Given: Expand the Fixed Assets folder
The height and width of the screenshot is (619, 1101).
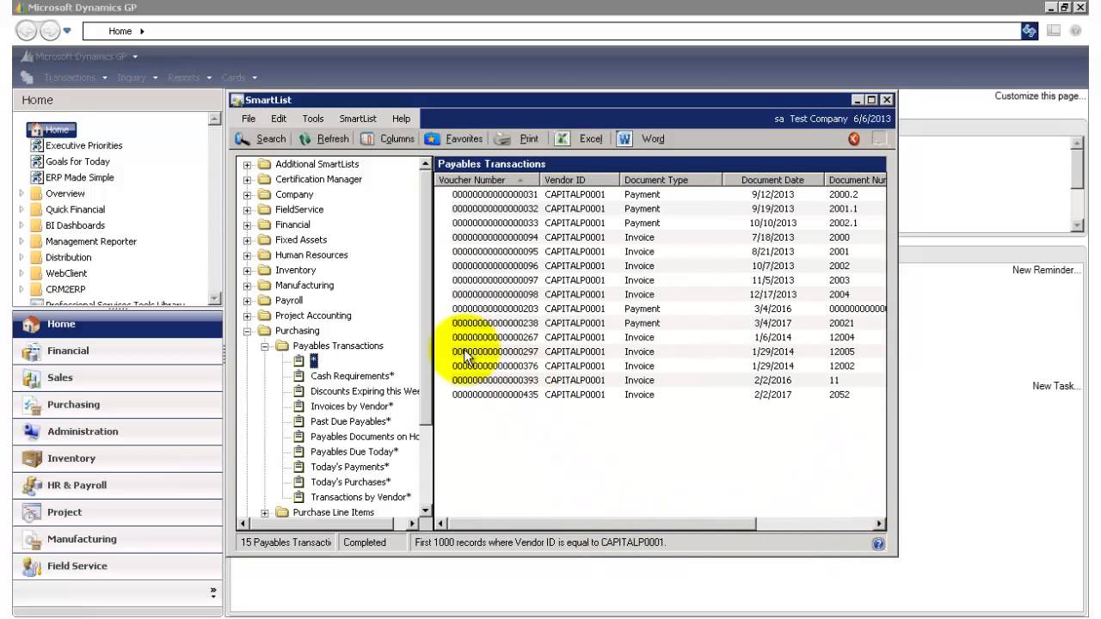Looking at the screenshot, I should [x=247, y=240].
